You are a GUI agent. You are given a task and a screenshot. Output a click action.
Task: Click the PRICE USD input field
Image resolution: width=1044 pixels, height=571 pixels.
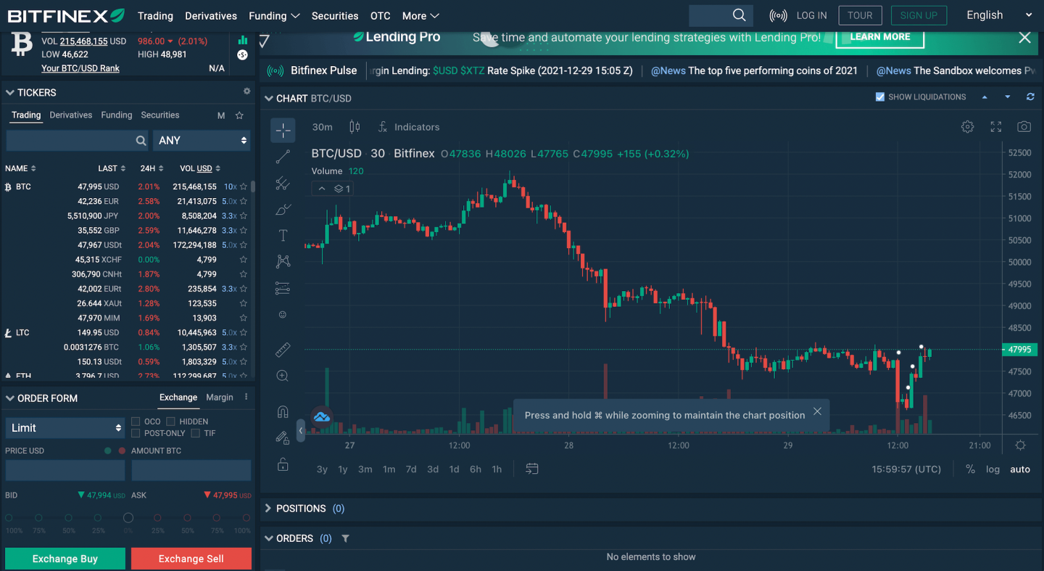click(65, 470)
